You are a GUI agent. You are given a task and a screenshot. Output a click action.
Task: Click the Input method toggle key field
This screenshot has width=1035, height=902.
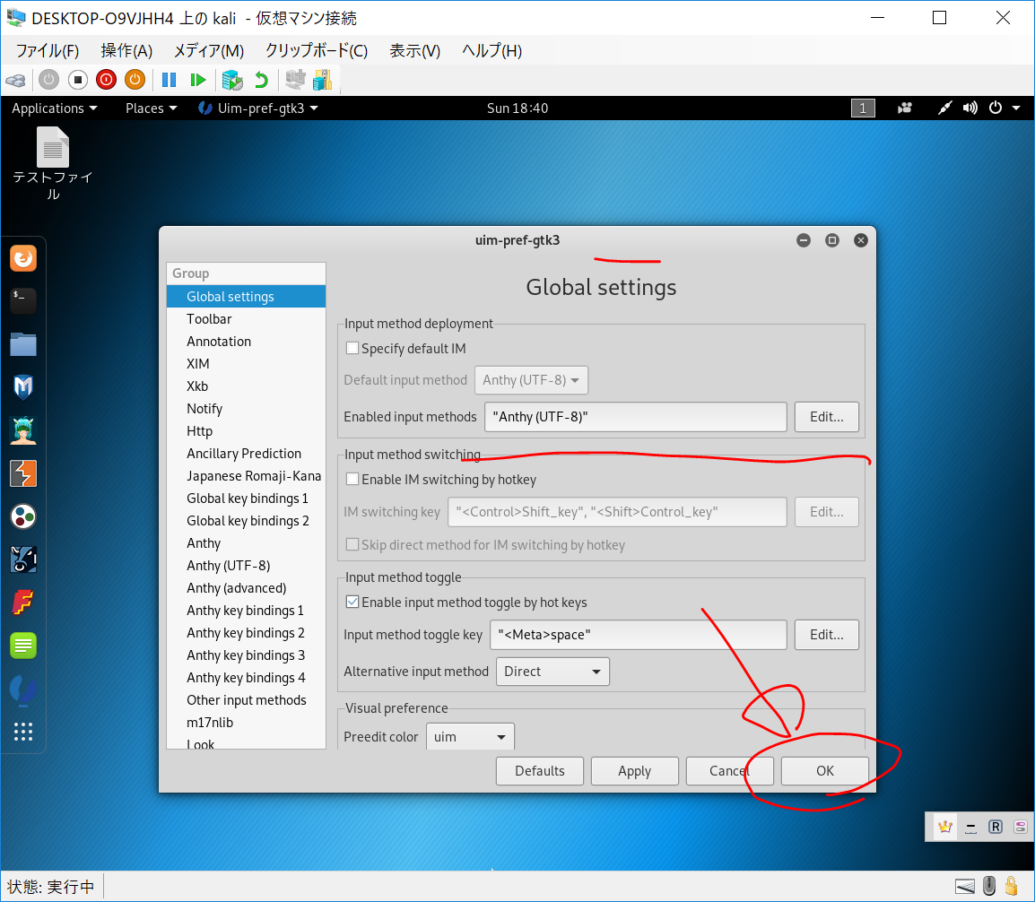click(638, 635)
